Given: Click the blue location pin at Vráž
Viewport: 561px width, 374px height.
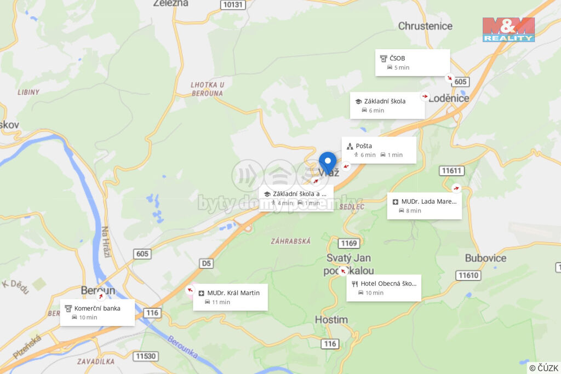Looking at the screenshot, I should (328, 163).
